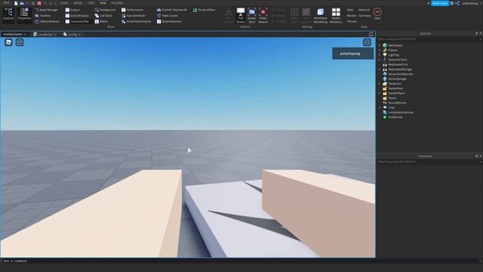
Task: Show Summary stats
Action: tap(365, 15)
